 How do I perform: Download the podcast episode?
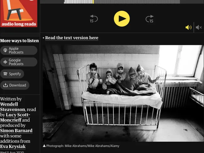(x=15, y=85)
